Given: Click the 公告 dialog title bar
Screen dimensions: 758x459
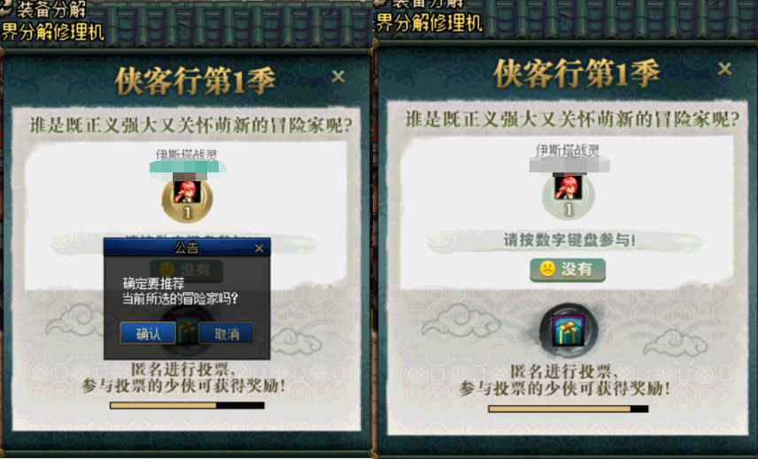Looking at the screenshot, I should pyautogui.click(x=187, y=248).
